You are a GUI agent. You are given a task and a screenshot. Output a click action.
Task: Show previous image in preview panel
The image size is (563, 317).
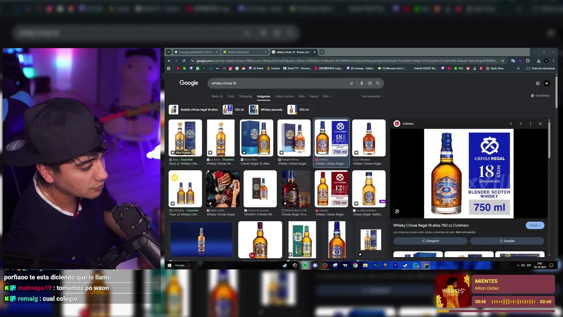(511, 124)
